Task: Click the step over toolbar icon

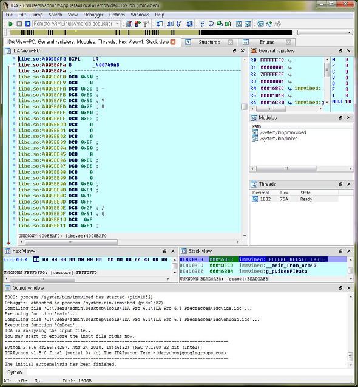Action: point(171,24)
